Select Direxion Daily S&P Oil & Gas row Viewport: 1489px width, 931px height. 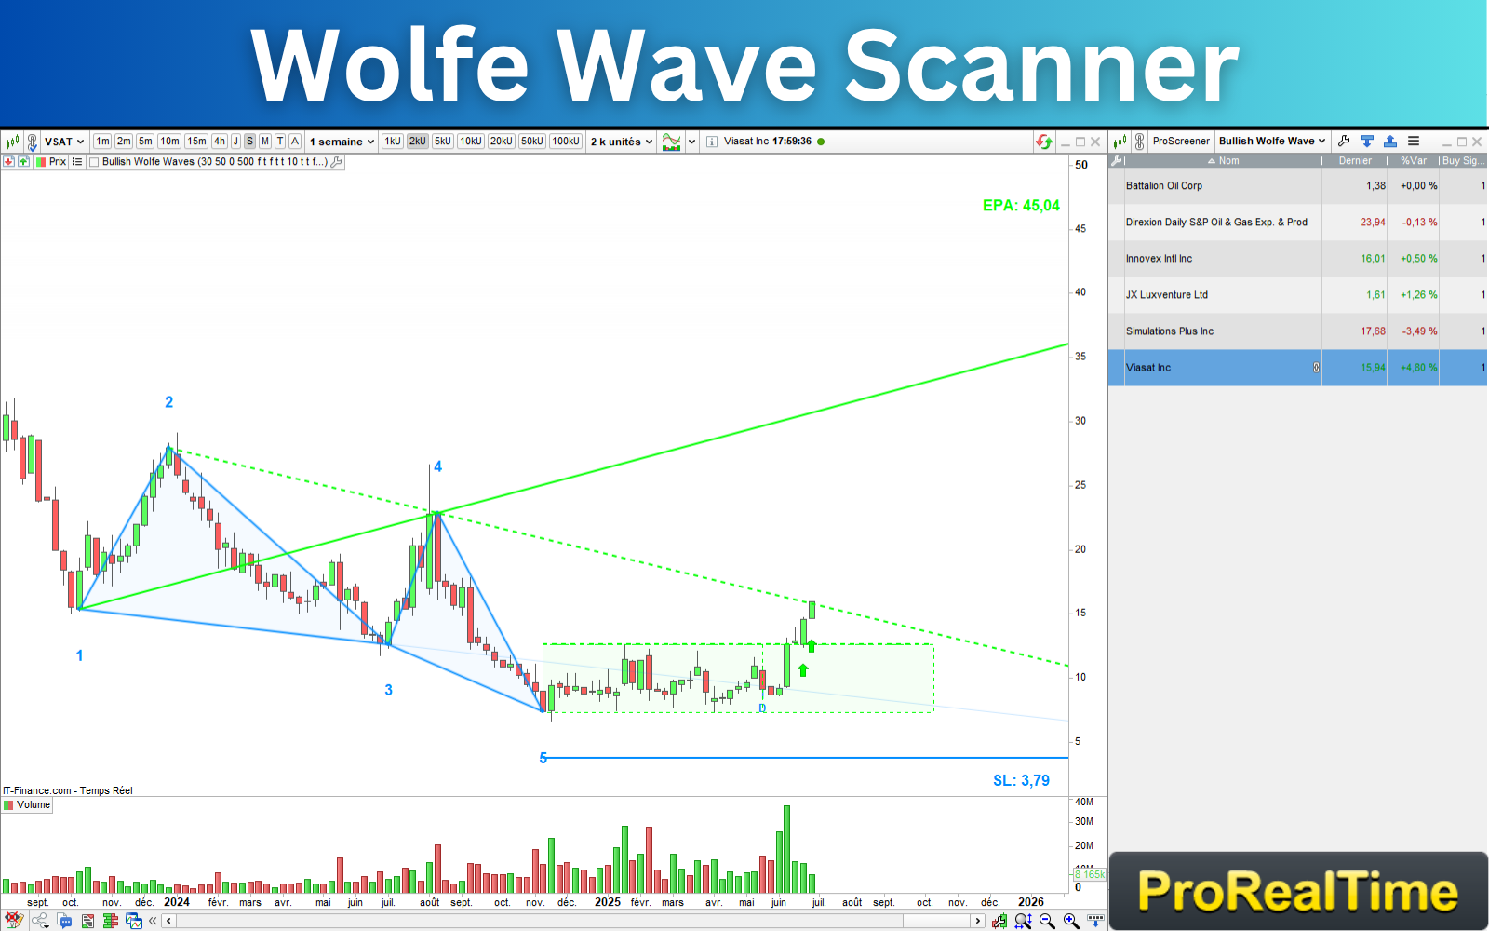(1297, 223)
